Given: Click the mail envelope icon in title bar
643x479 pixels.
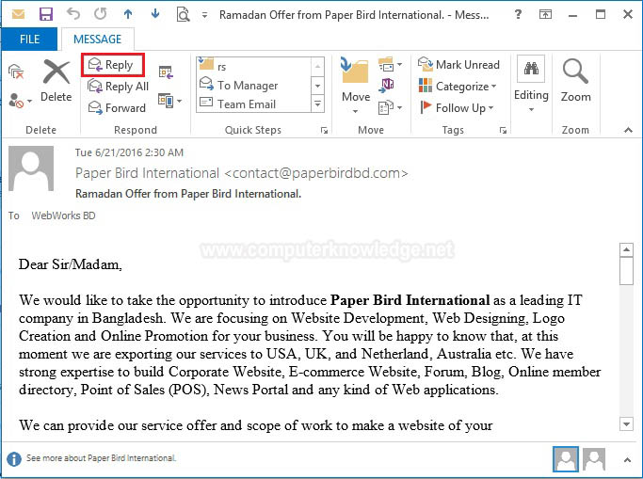Looking at the screenshot, I should coord(18,15).
